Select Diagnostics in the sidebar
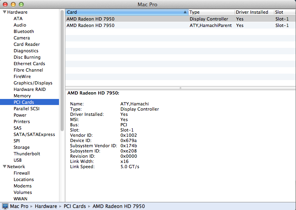This screenshot has width=296, height=210. 26,51
